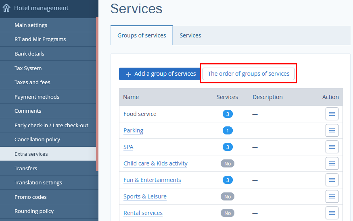Viewport: 353px width, 221px height.
Task: Click the Services column header
Action: tap(227, 97)
